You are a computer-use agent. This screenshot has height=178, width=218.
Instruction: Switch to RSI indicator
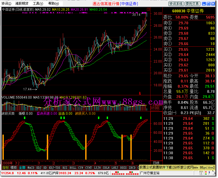(x=65, y=168)
